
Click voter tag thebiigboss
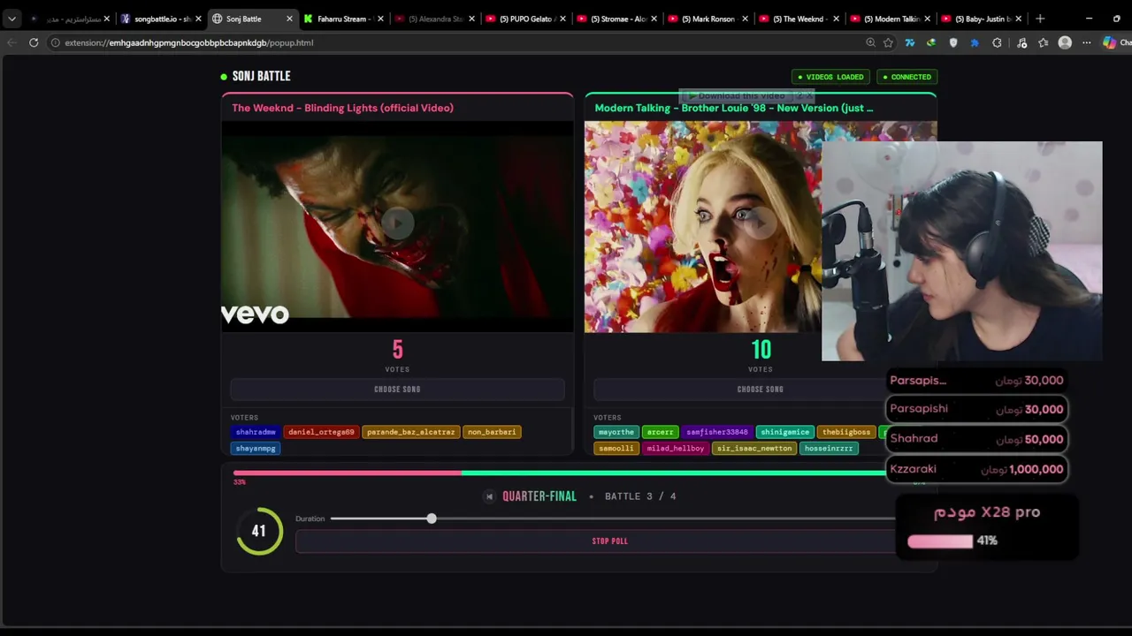[846, 432]
